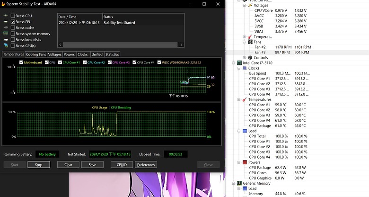Collapse the Powers tree node
The width and height of the screenshot is (369, 197).
(x=239, y=162)
